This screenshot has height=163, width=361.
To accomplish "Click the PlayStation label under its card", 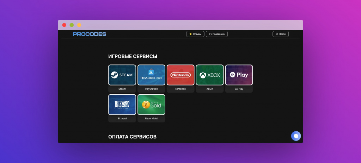I will click(151, 89).
